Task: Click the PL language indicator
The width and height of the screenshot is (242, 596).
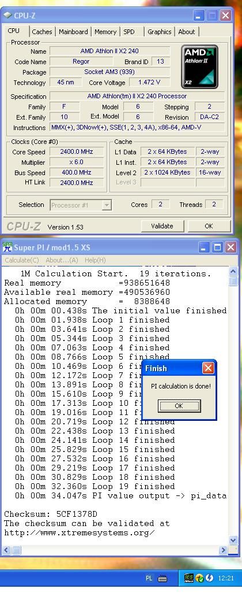Action: [x=149, y=579]
